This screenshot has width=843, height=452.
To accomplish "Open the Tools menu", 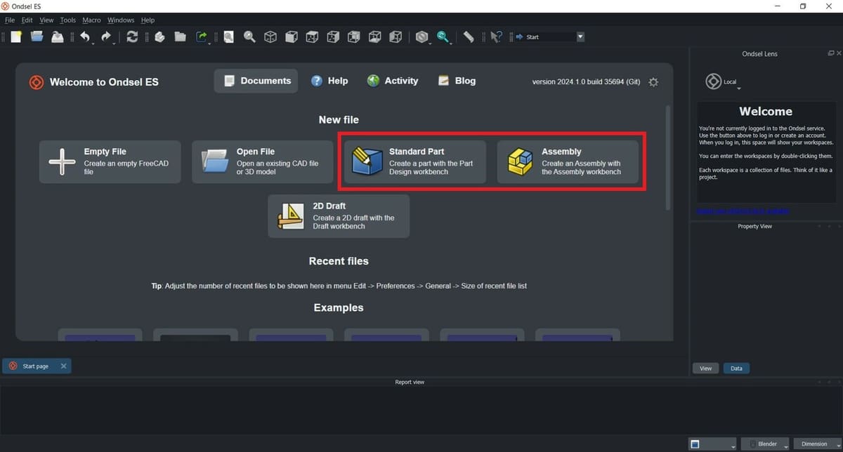I will tap(68, 20).
